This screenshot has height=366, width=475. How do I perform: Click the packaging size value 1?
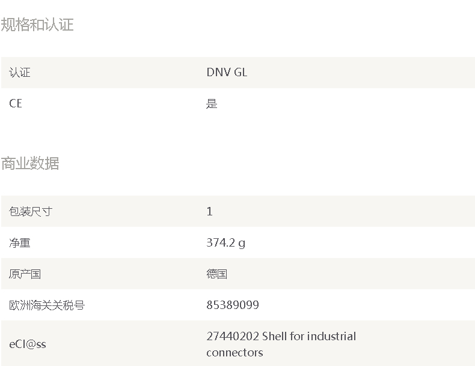click(x=209, y=212)
